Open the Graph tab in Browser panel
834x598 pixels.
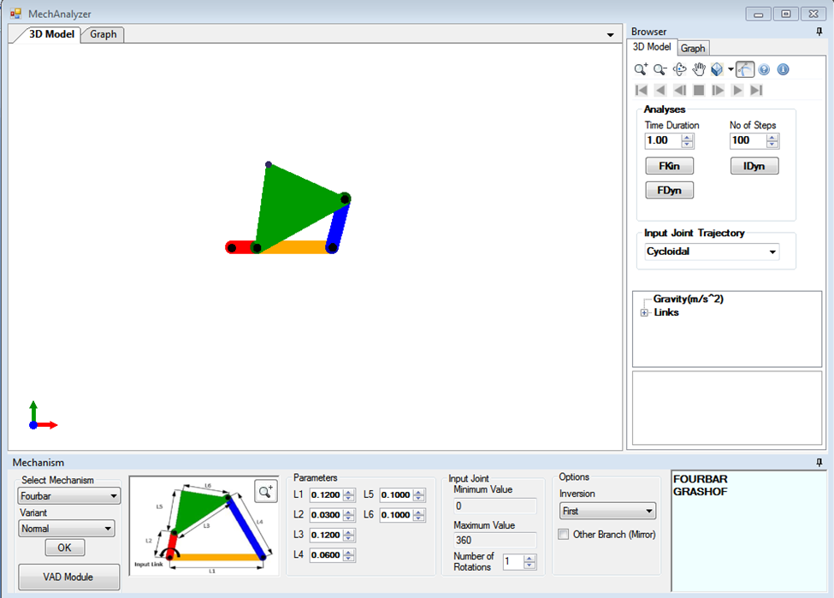(693, 48)
